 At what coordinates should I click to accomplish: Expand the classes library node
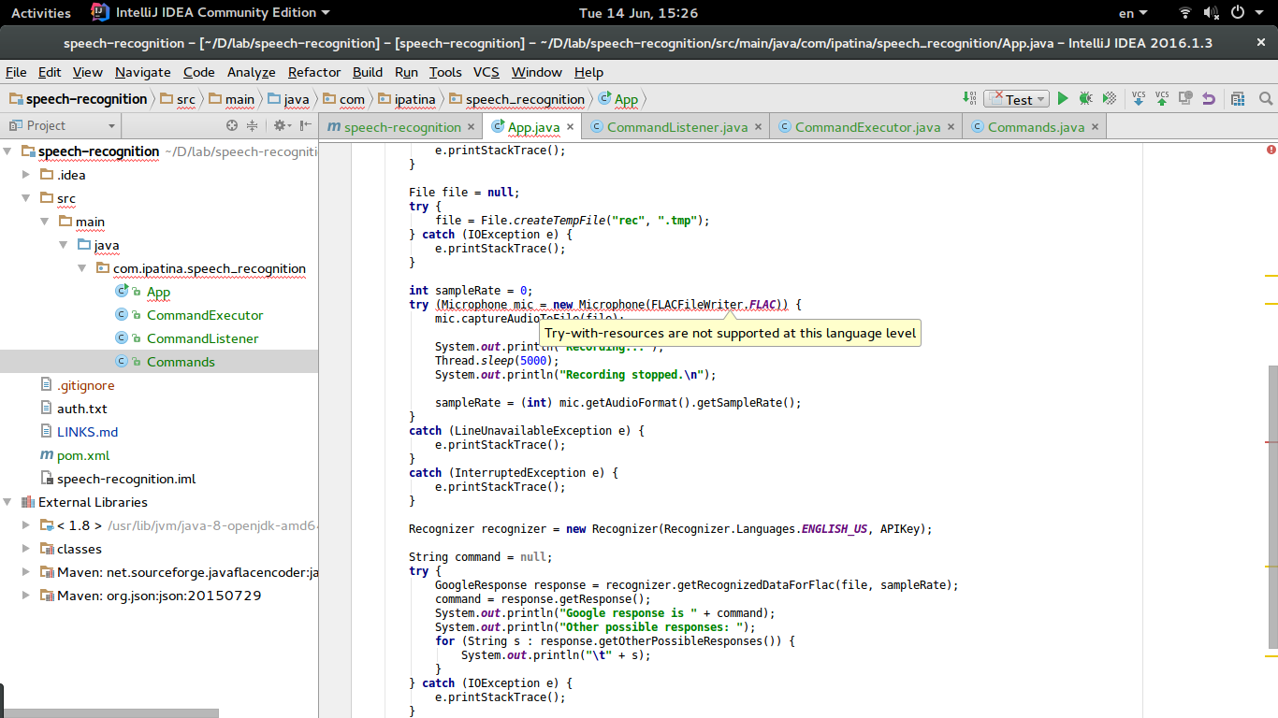(26, 549)
